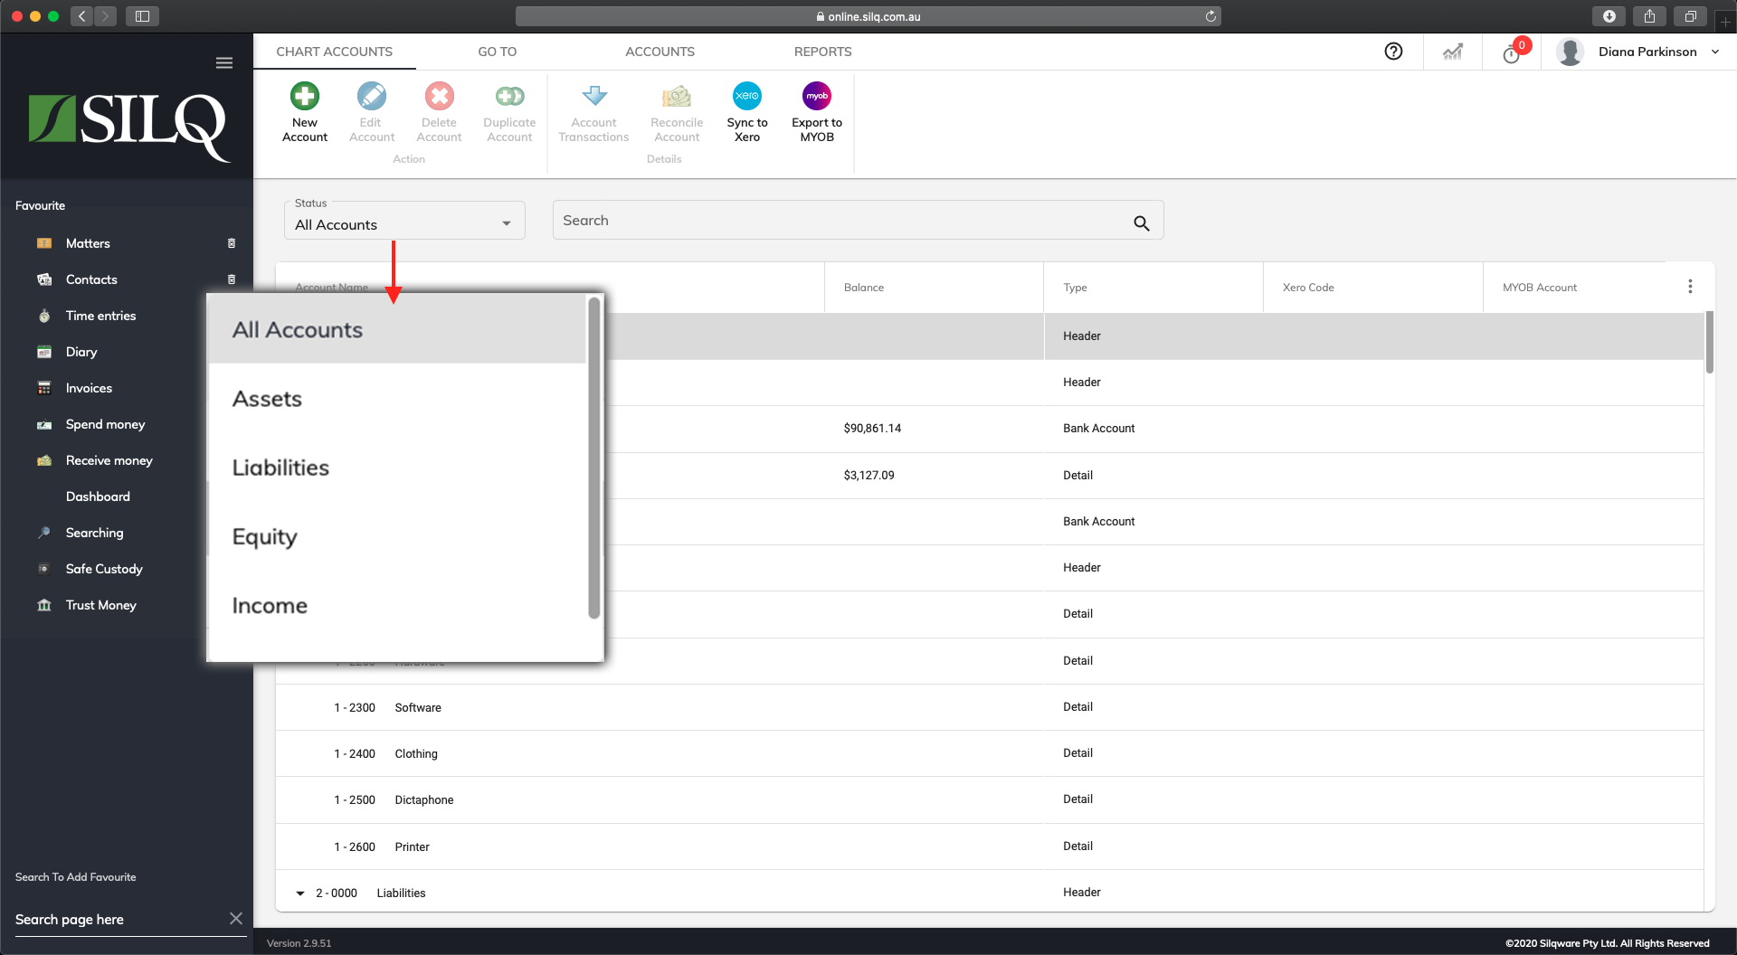This screenshot has height=955, width=1737.
Task: Open Time entries sidebar link
Action: click(100, 316)
